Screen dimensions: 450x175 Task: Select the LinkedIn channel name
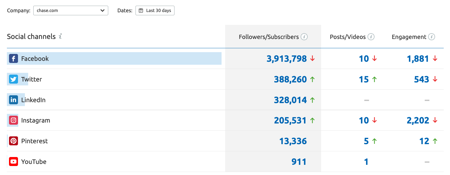[x=33, y=100]
